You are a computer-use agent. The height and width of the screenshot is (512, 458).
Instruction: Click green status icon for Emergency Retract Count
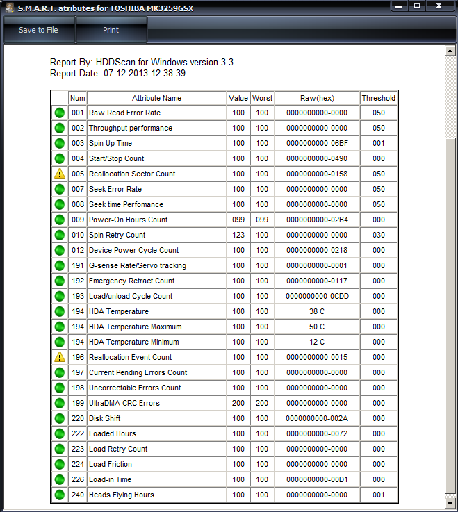[x=60, y=281]
